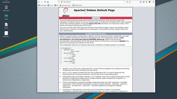
Task: Click 'conf-enabled' line in the config tree
Action: click(x=69, y=58)
